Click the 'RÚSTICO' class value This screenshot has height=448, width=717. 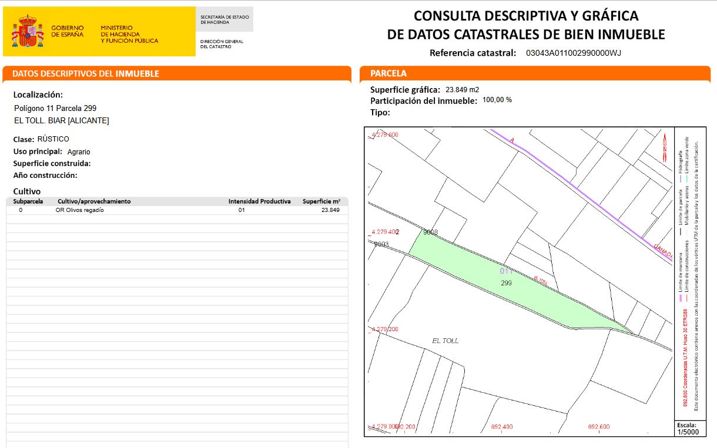click(x=53, y=139)
